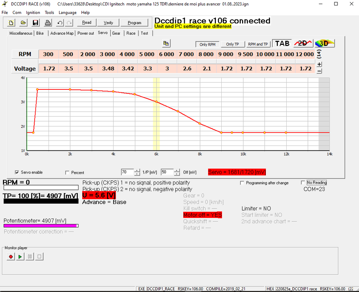Increase the I/P mV value spinner
The image size is (359, 292).
(137, 170)
